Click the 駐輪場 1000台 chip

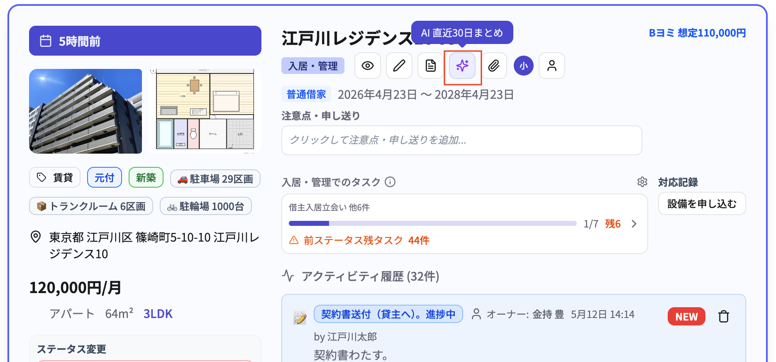point(206,206)
